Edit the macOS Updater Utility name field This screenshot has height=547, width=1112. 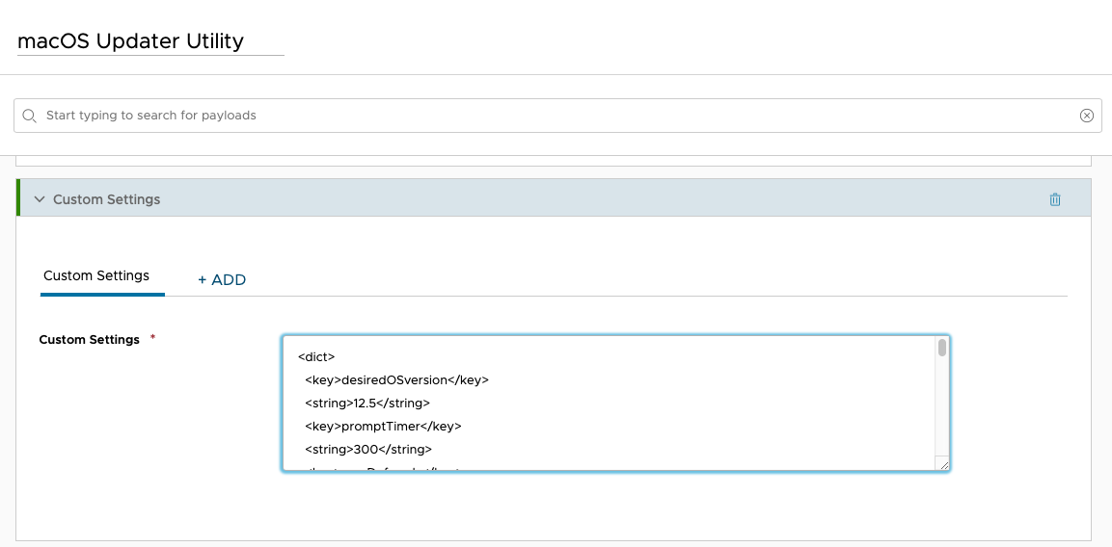pyautogui.click(x=150, y=41)
